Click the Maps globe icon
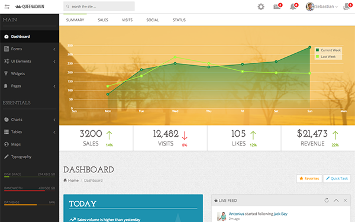The height and width of the screenshot is (222, 355). (x=7, y=144)
